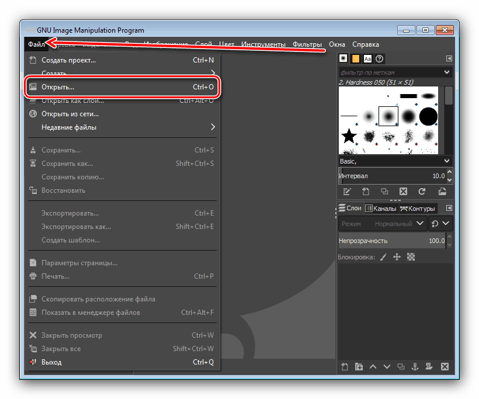Open the tag filter dropdown arrow

(x=447, y=72)
